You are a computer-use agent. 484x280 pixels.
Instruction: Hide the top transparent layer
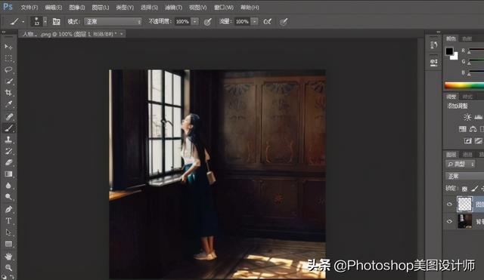449,205
